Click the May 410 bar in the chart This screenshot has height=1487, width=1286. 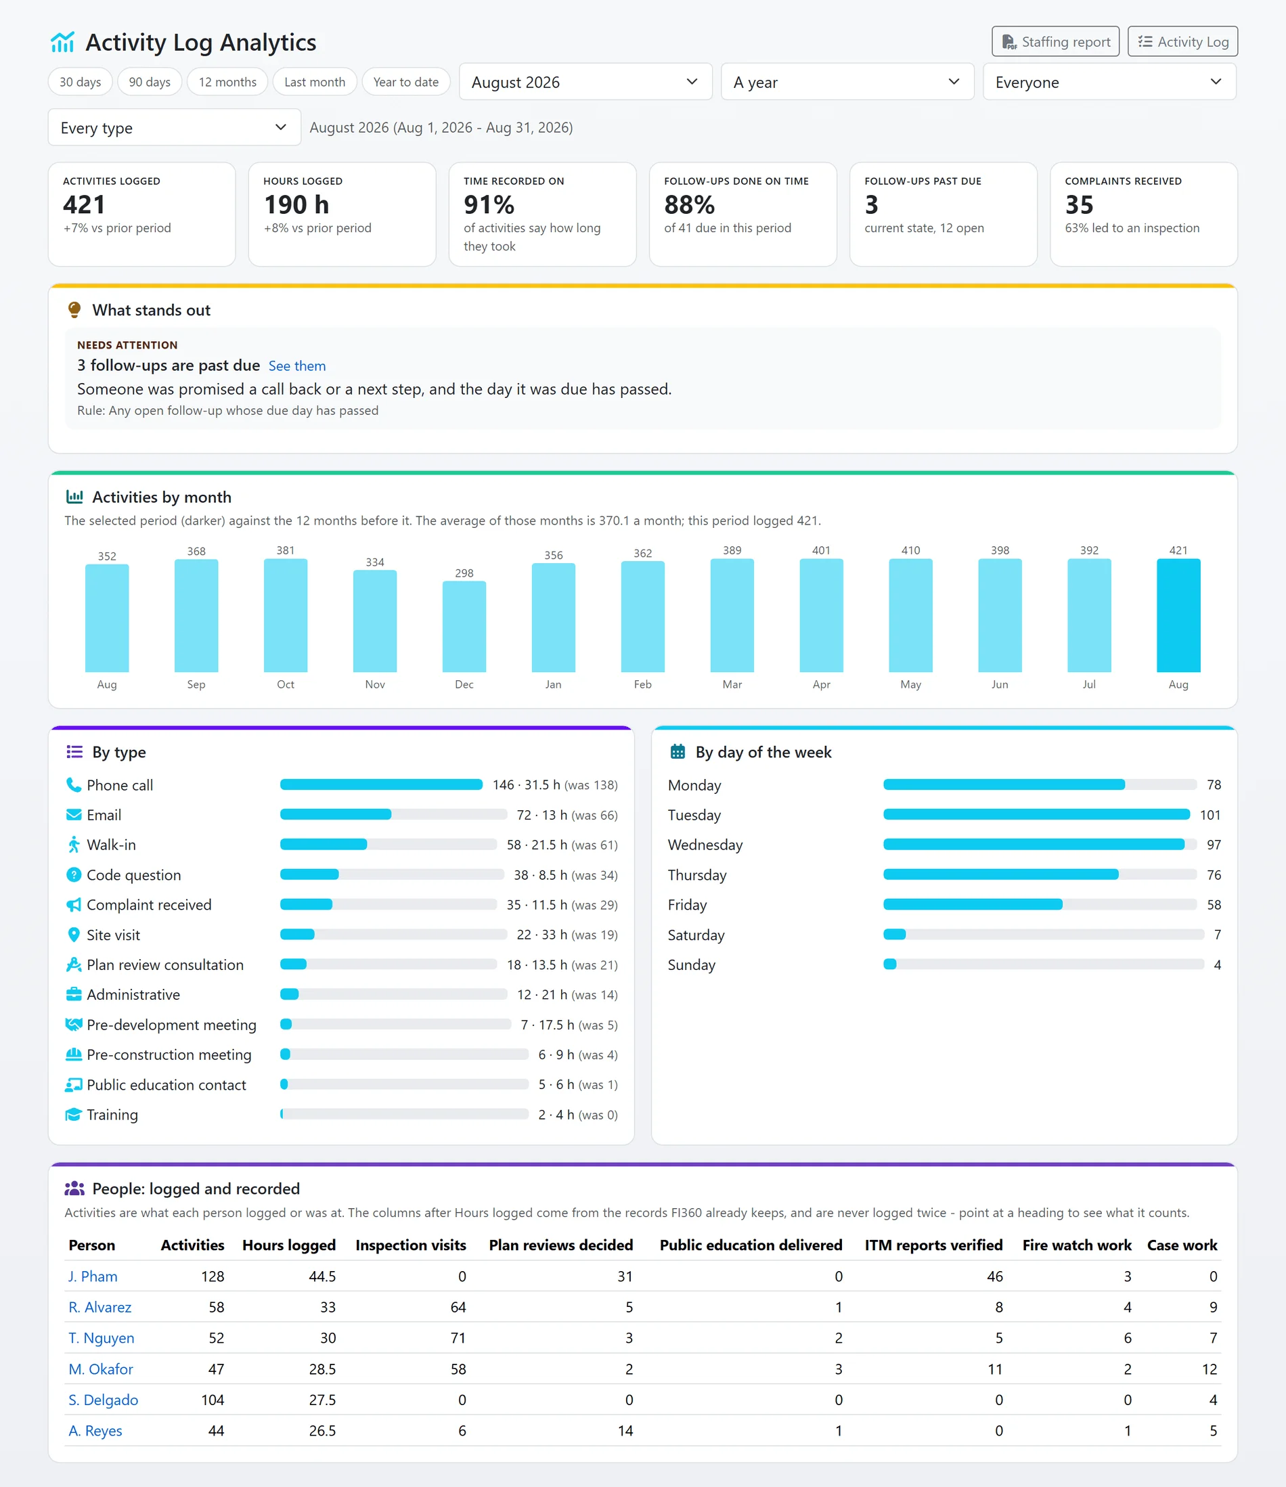tap(910, 615)
